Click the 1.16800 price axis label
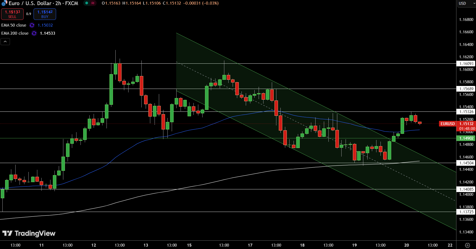The height and width of the screenshot is (249, 476). point(466,20)
